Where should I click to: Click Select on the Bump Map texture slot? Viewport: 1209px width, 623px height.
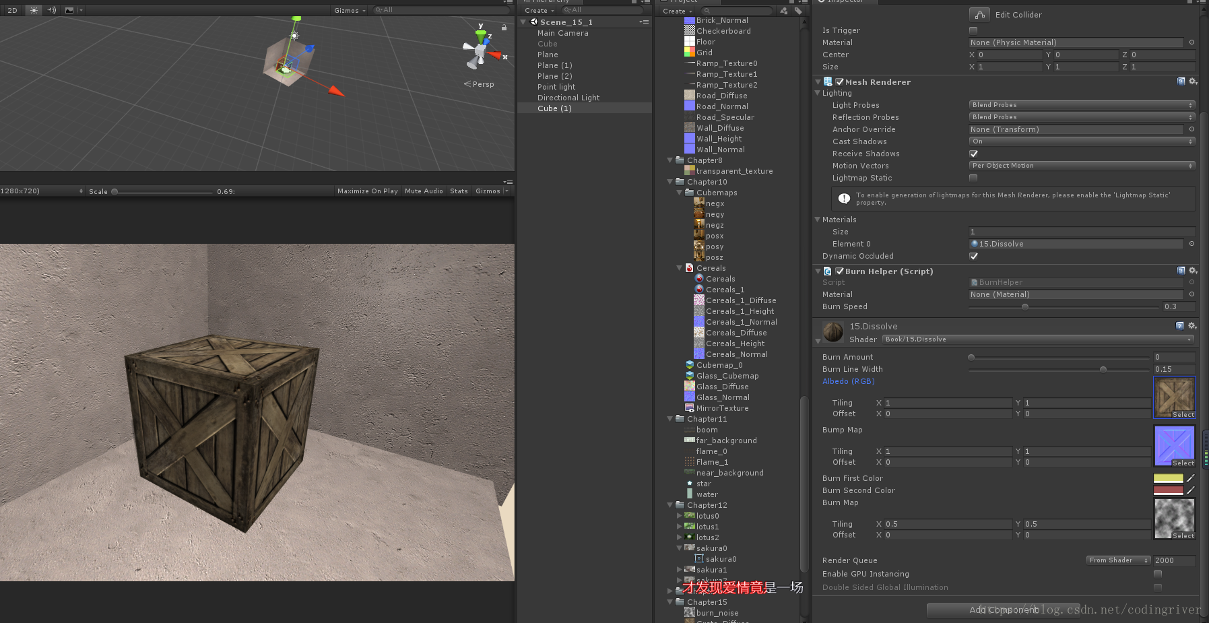click(1183, 463)
